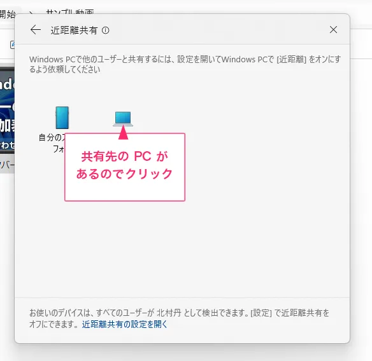Select the blue smartphone device icon

coord(62,118)
